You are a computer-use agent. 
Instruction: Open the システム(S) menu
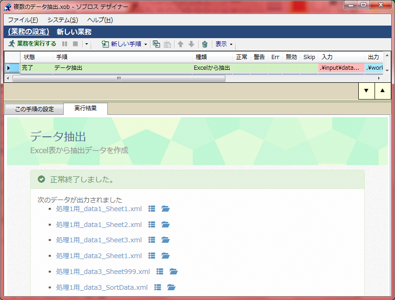click(63, 20)
